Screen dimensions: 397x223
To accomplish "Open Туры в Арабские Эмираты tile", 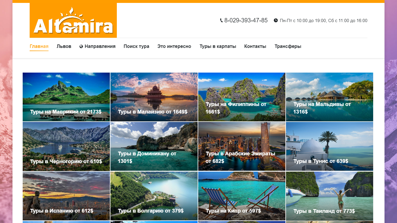I will click(242, 146).
